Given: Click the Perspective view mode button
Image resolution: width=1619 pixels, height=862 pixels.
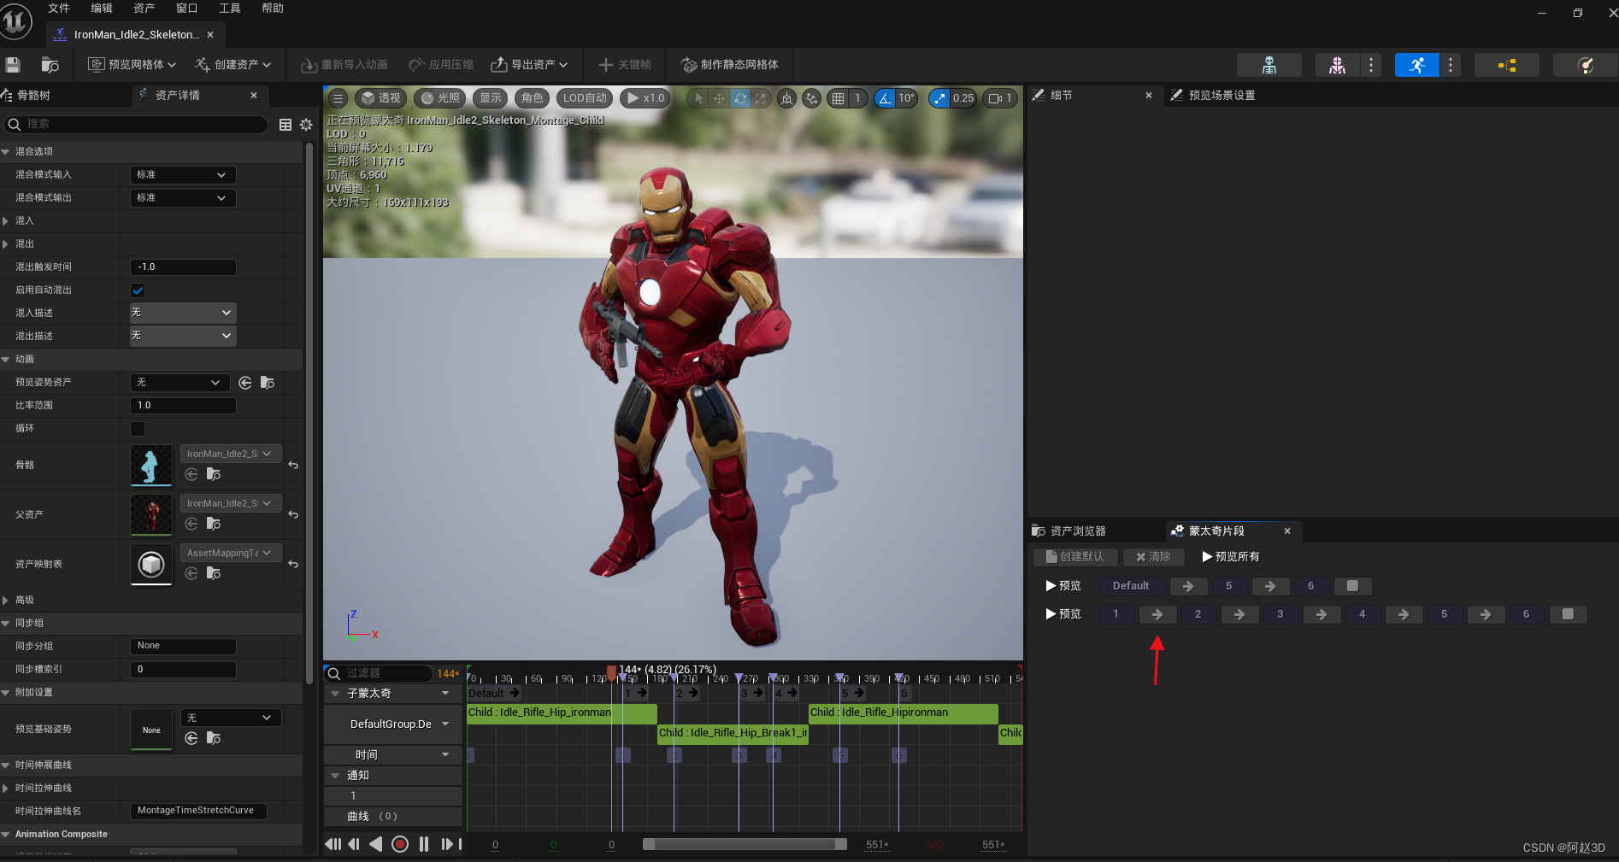Looking at the screenshot, I should click(380, 98).
